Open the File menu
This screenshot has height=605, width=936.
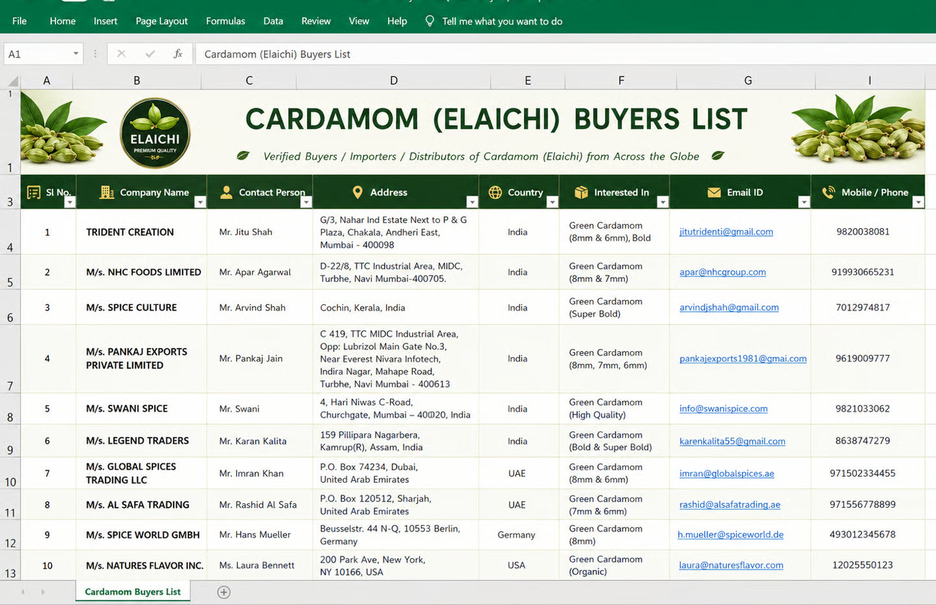click(19, 21)
